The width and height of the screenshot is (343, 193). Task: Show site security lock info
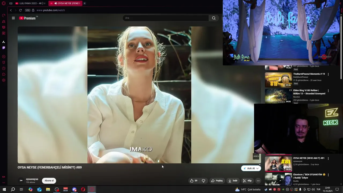[33, 10]
